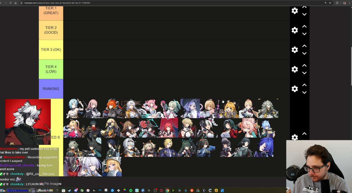Image resolution: width=352 pixels, height=193 pixels.
Task: Move TIER 1 (GREAT) row down
Action: point(305,15)
